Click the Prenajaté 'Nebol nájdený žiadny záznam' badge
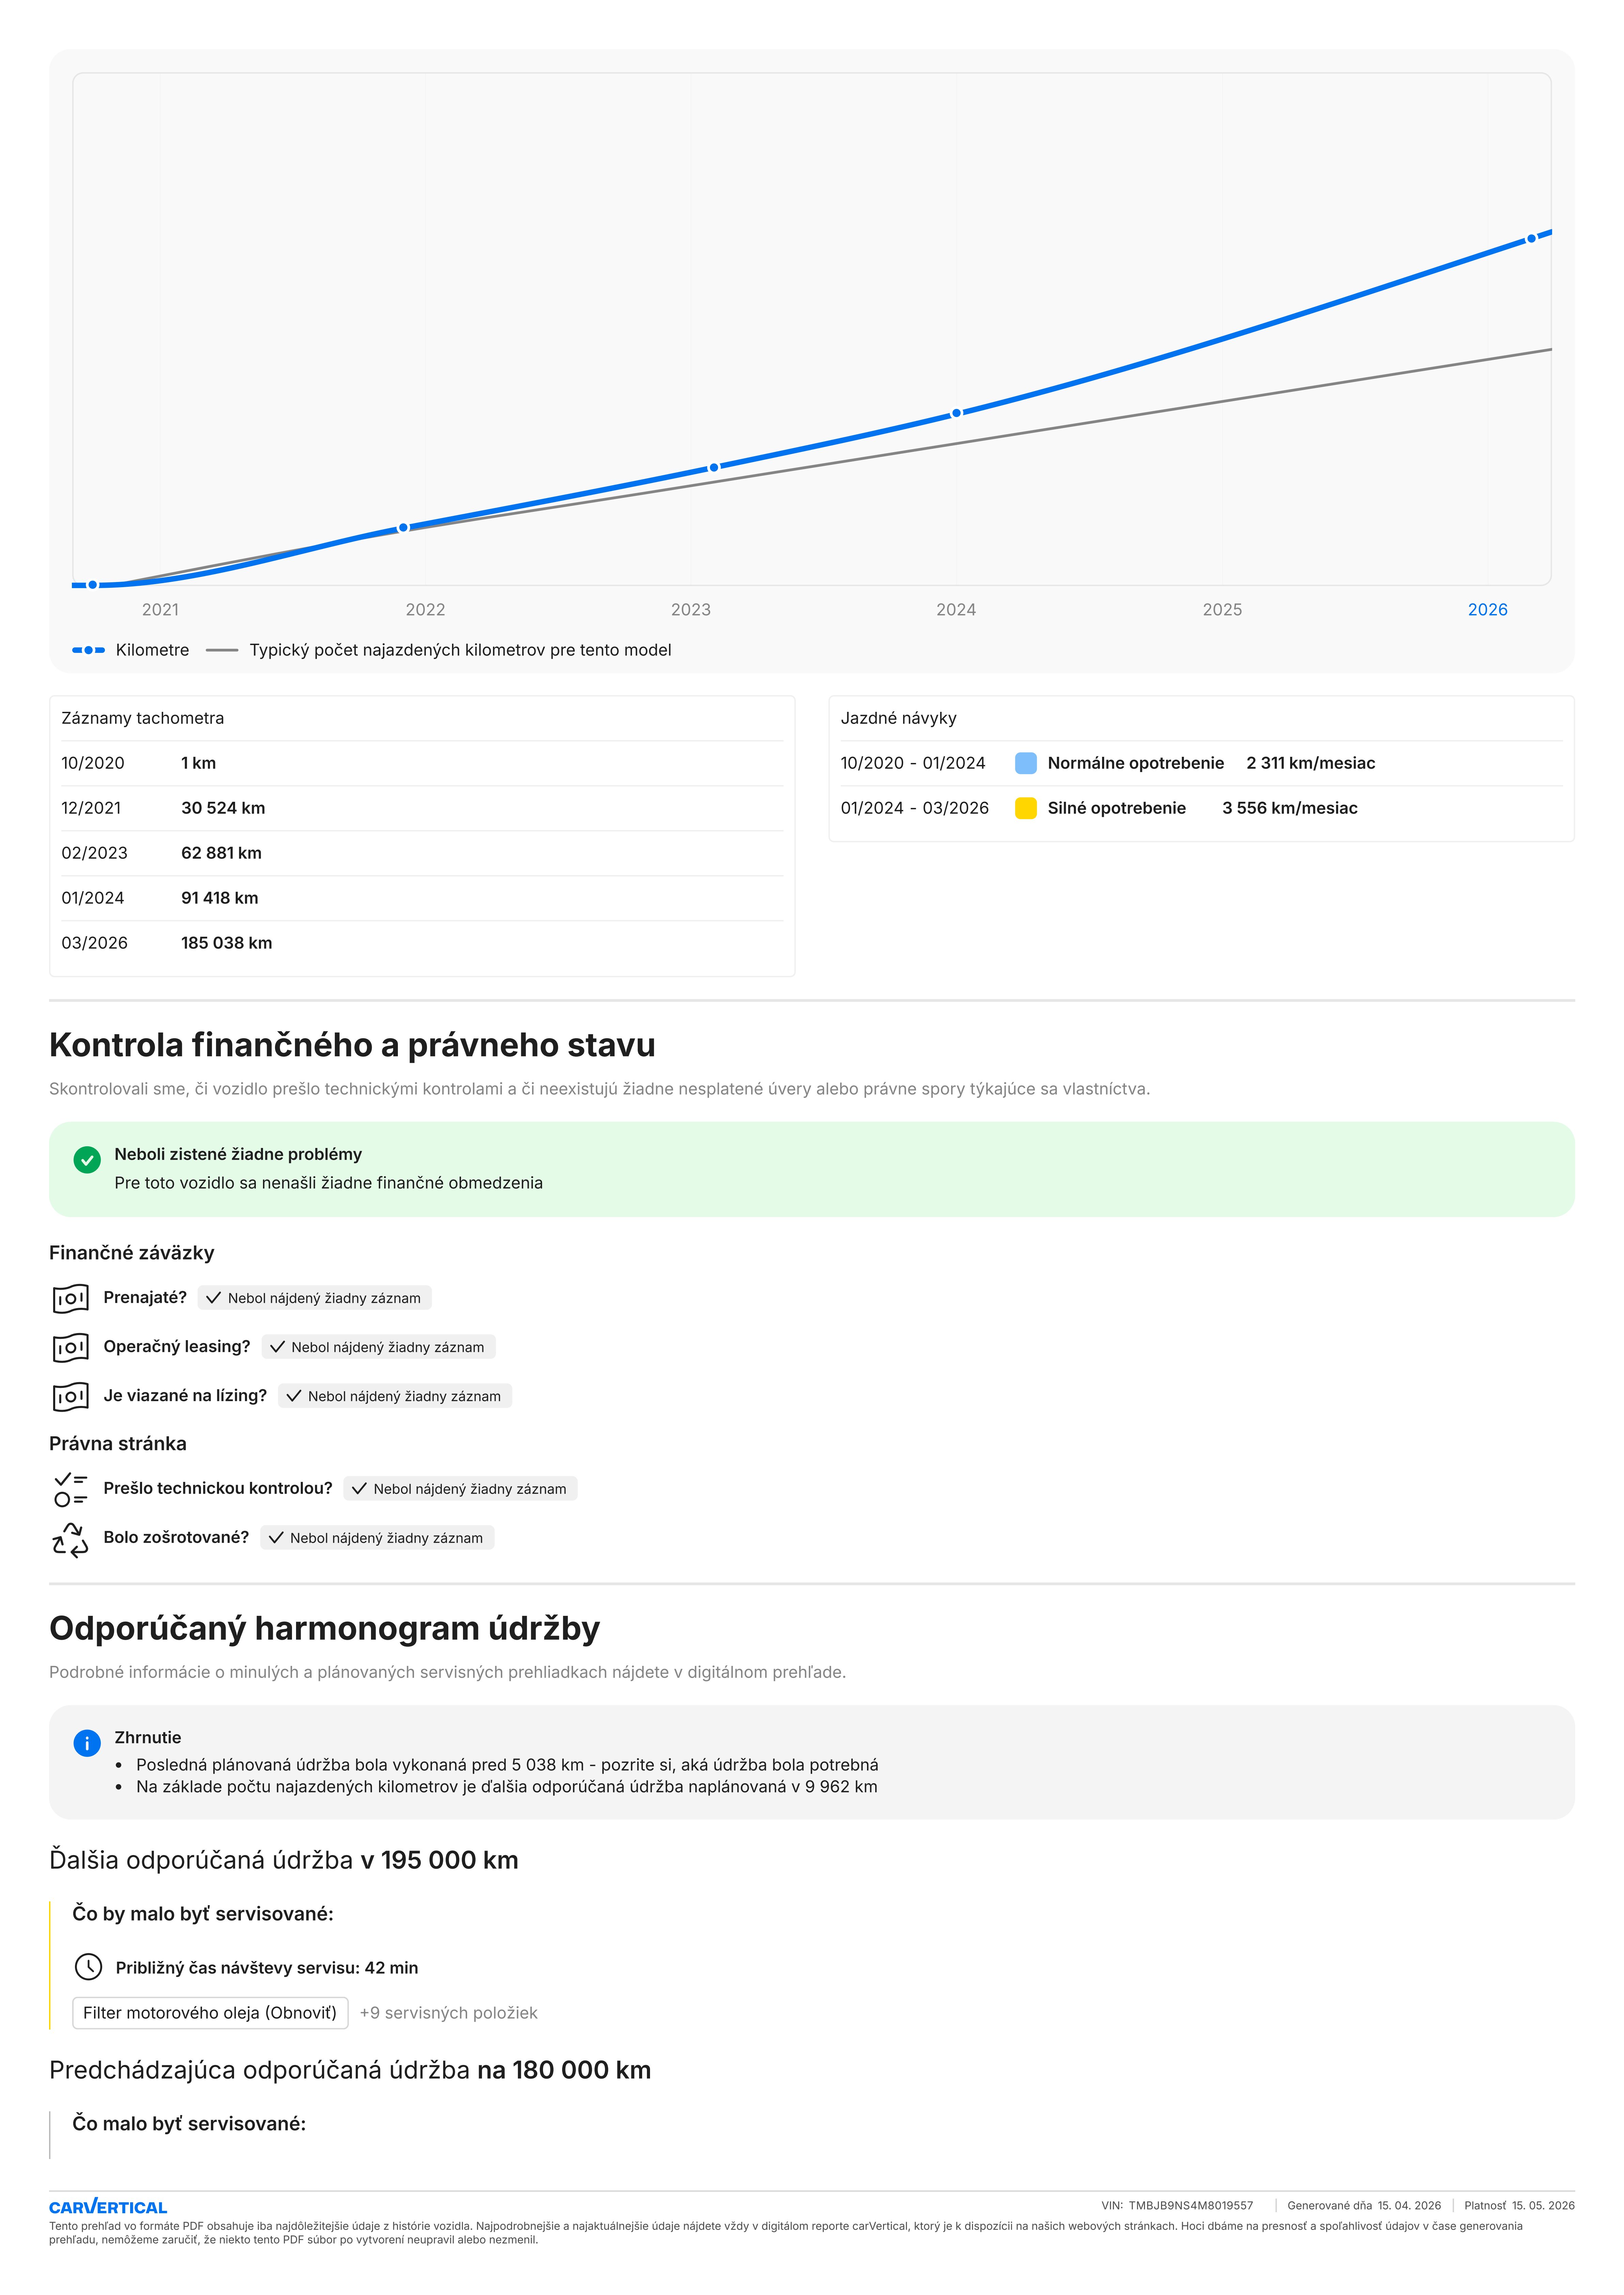This screenshot has height=2295, width=1624. point(315,1298)
